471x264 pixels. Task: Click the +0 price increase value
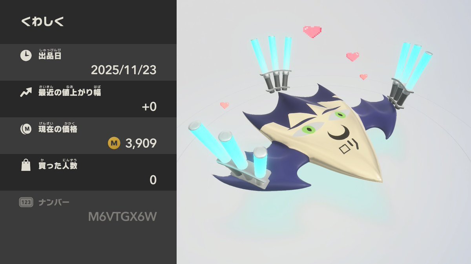coord(150,106)
